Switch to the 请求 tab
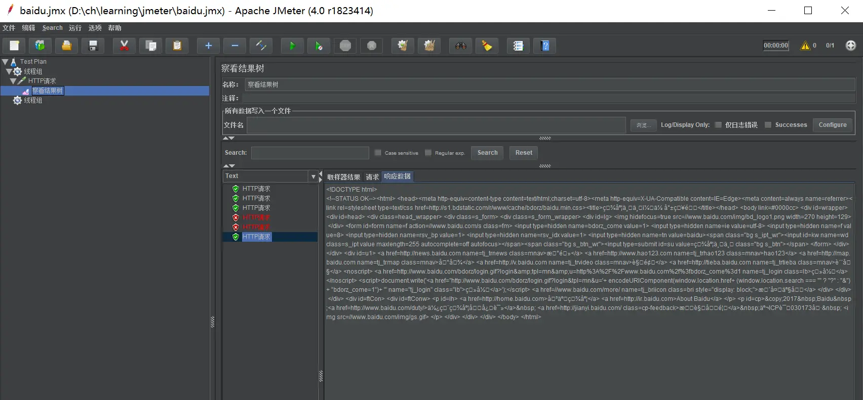Image resolution: width=863 pixels, height=400 pixels. coord(372,177)
